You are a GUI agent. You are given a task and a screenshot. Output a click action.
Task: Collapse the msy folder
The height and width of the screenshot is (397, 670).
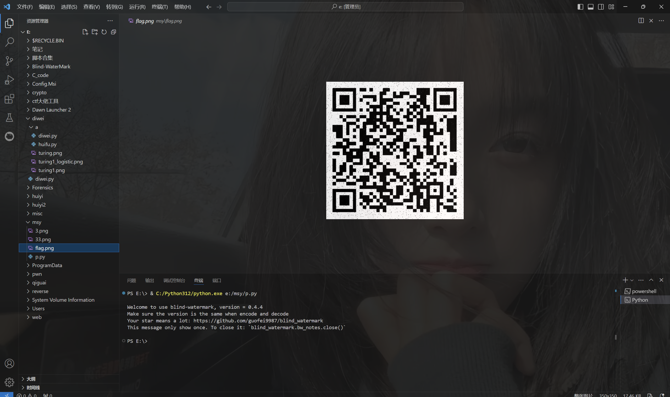pos(69,222)
